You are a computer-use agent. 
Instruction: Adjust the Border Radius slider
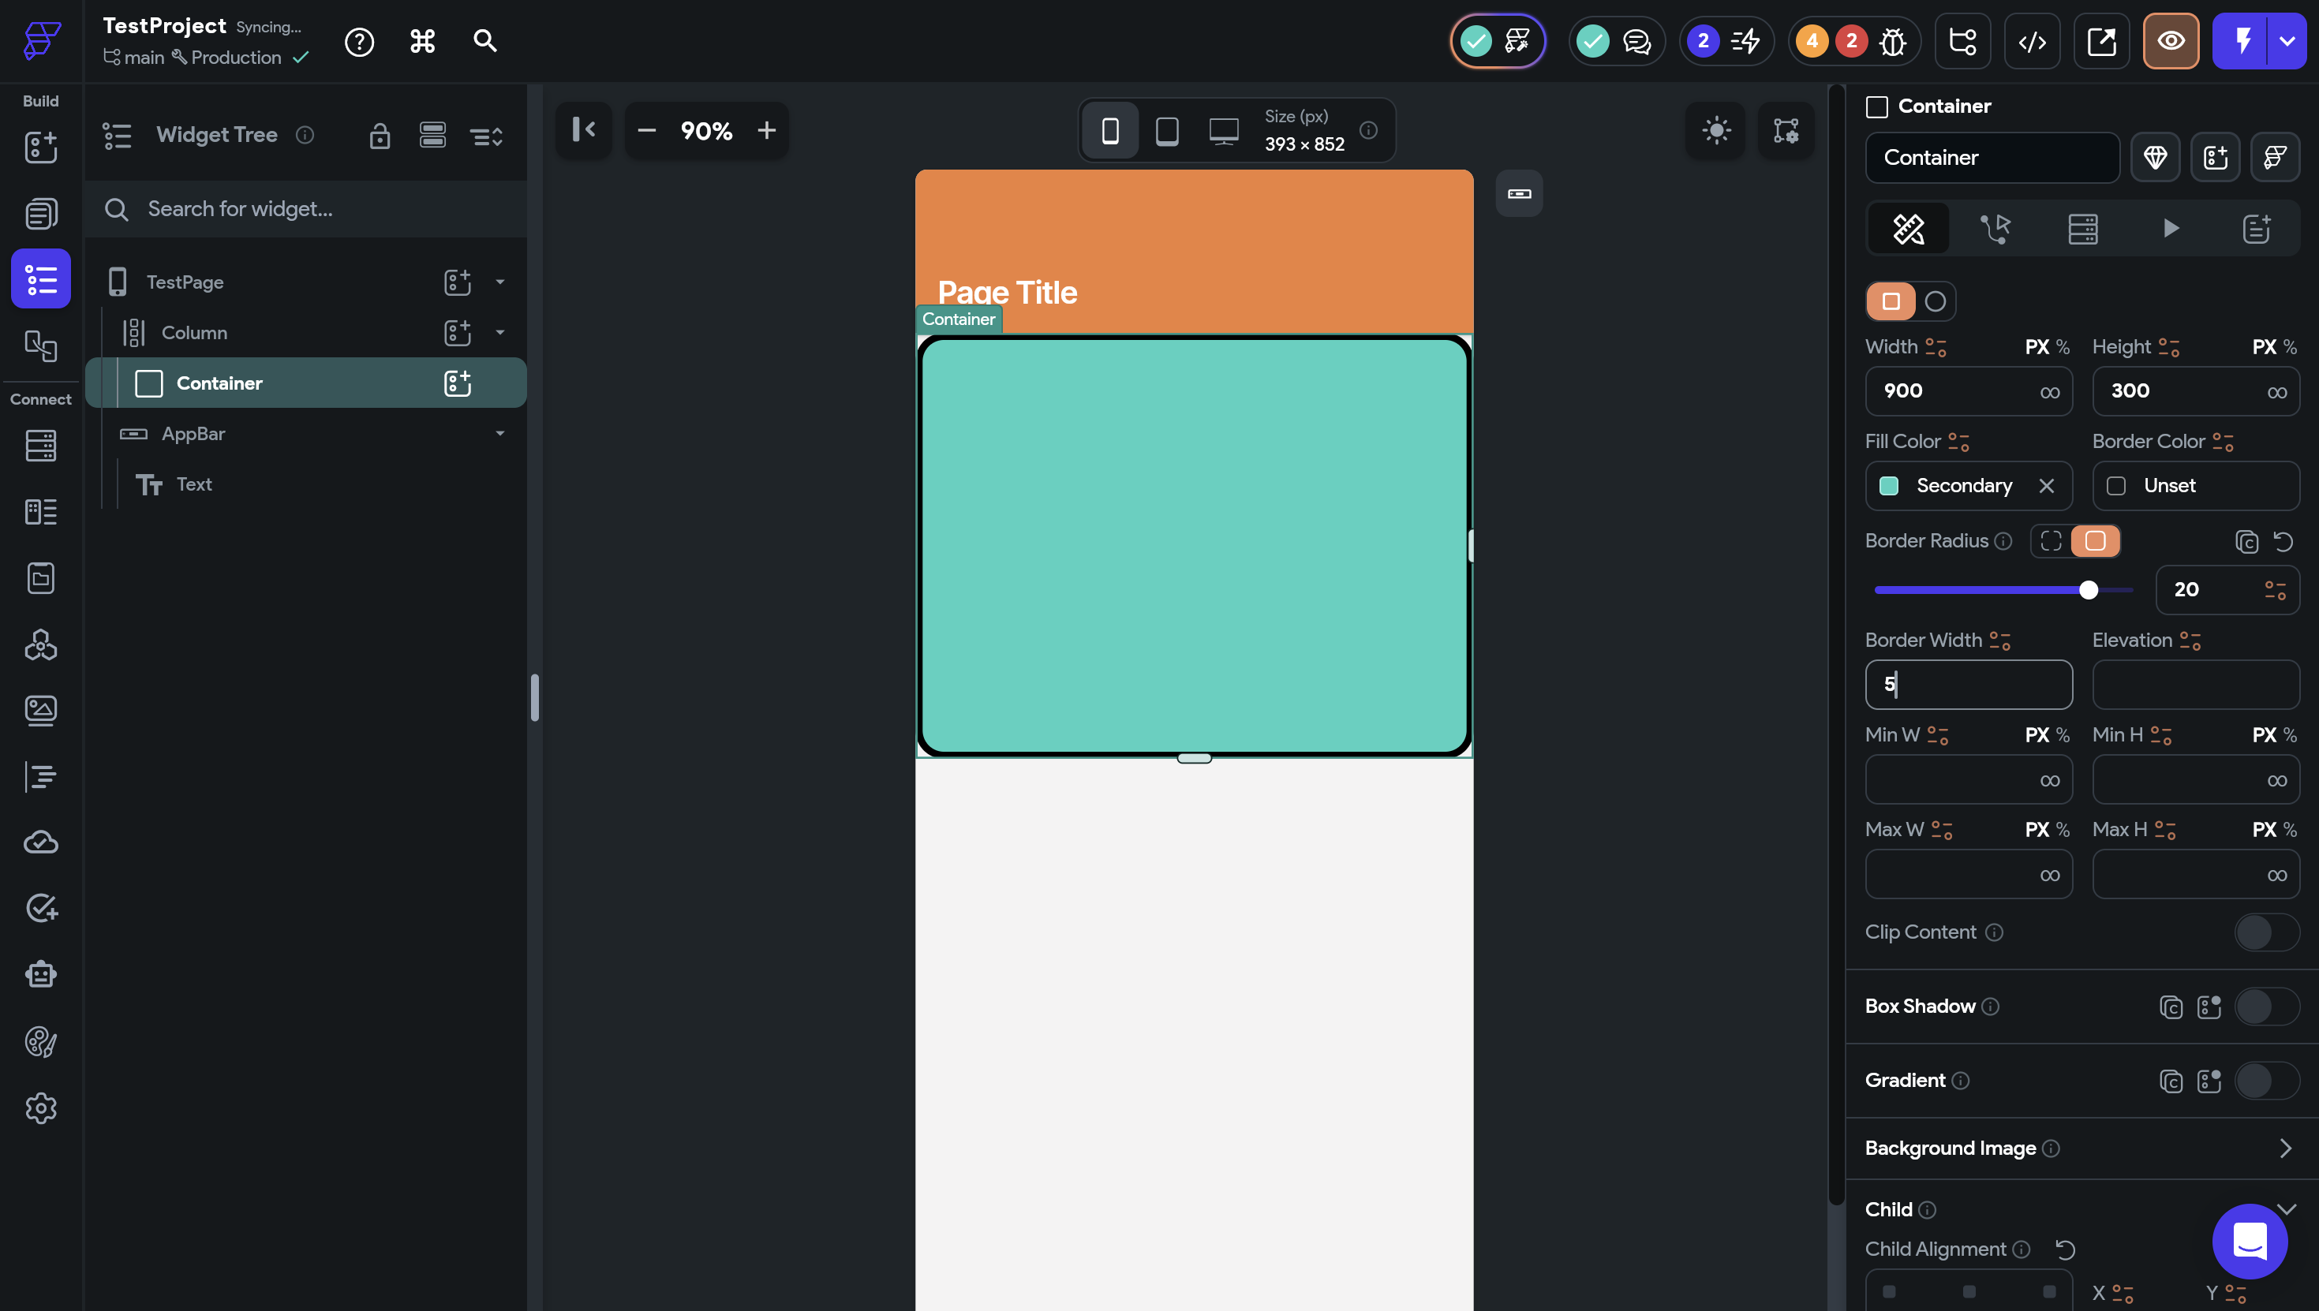click(x=2088, y=590)
